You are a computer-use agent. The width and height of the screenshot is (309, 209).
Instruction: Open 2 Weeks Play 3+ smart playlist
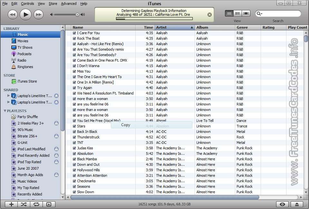(30, 123)
